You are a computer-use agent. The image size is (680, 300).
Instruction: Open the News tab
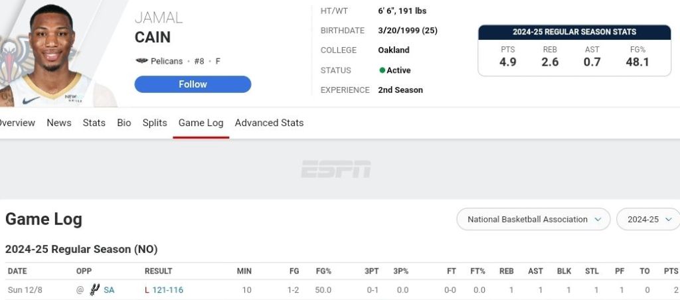(x=59, y=123)
